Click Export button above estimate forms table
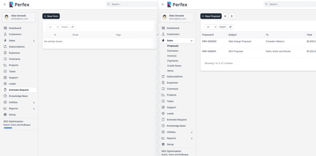316x156 pixels. click(x=65, y=27)
